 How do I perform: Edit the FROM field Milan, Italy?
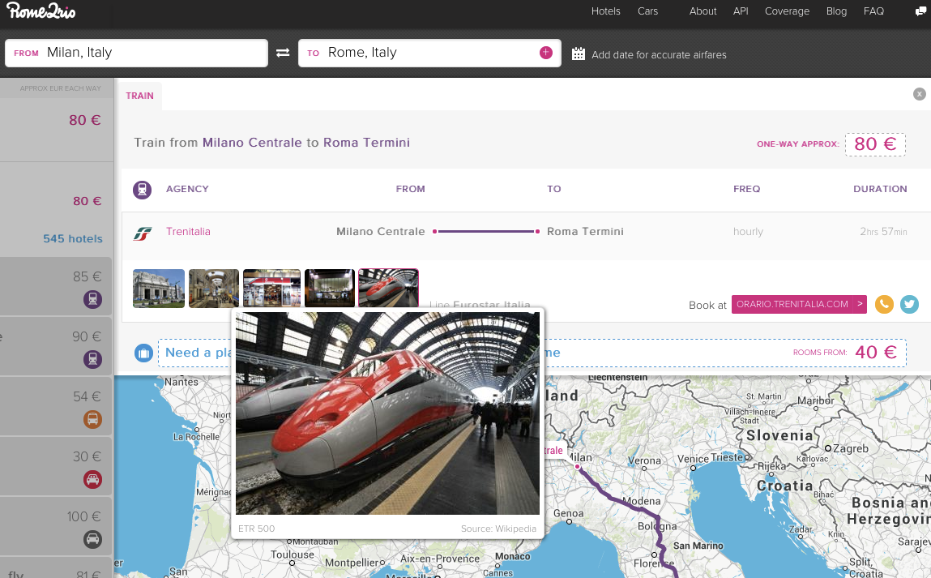click(137, 53)
